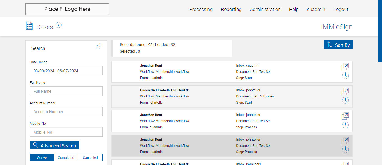382x165 pixels.
Task: Open the Processing menu
Action: click(x=201, y=9)
